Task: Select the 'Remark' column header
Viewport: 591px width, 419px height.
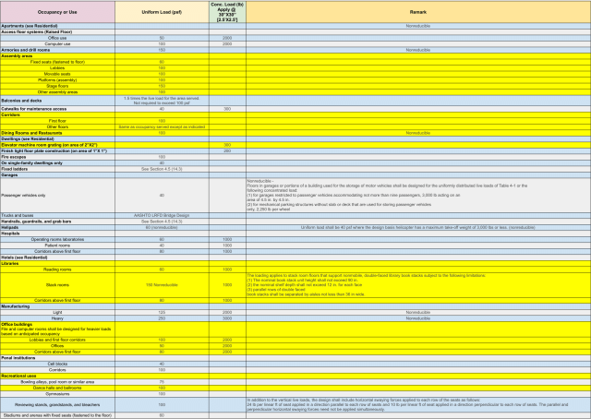Action: (x=417, y=12)
